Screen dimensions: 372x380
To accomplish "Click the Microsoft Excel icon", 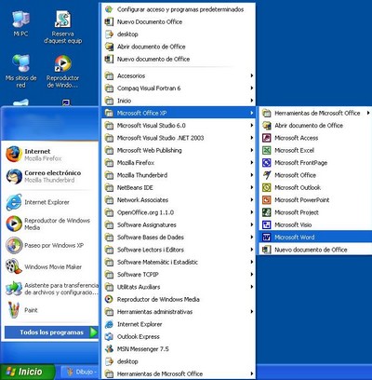I will click(x=266, y=150).
